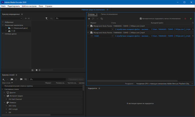
Task: Remove the selected queue item with the minus icon
Action: (x=97, y=19)
